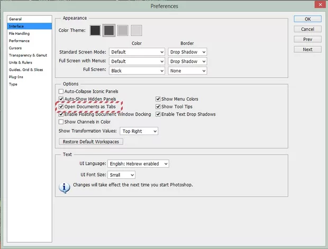The height and width of the screenshot is (249, 328).
Task: Toggle Show Channels in Color
Action: [61, 122]
